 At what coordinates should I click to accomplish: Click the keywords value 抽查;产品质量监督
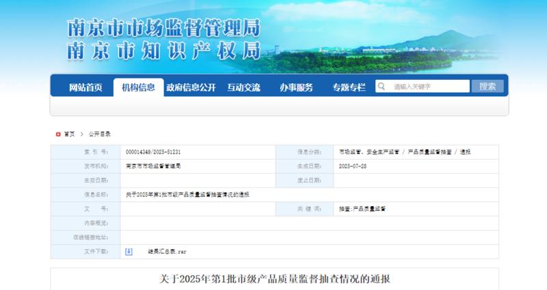click(x=362, y=209)
